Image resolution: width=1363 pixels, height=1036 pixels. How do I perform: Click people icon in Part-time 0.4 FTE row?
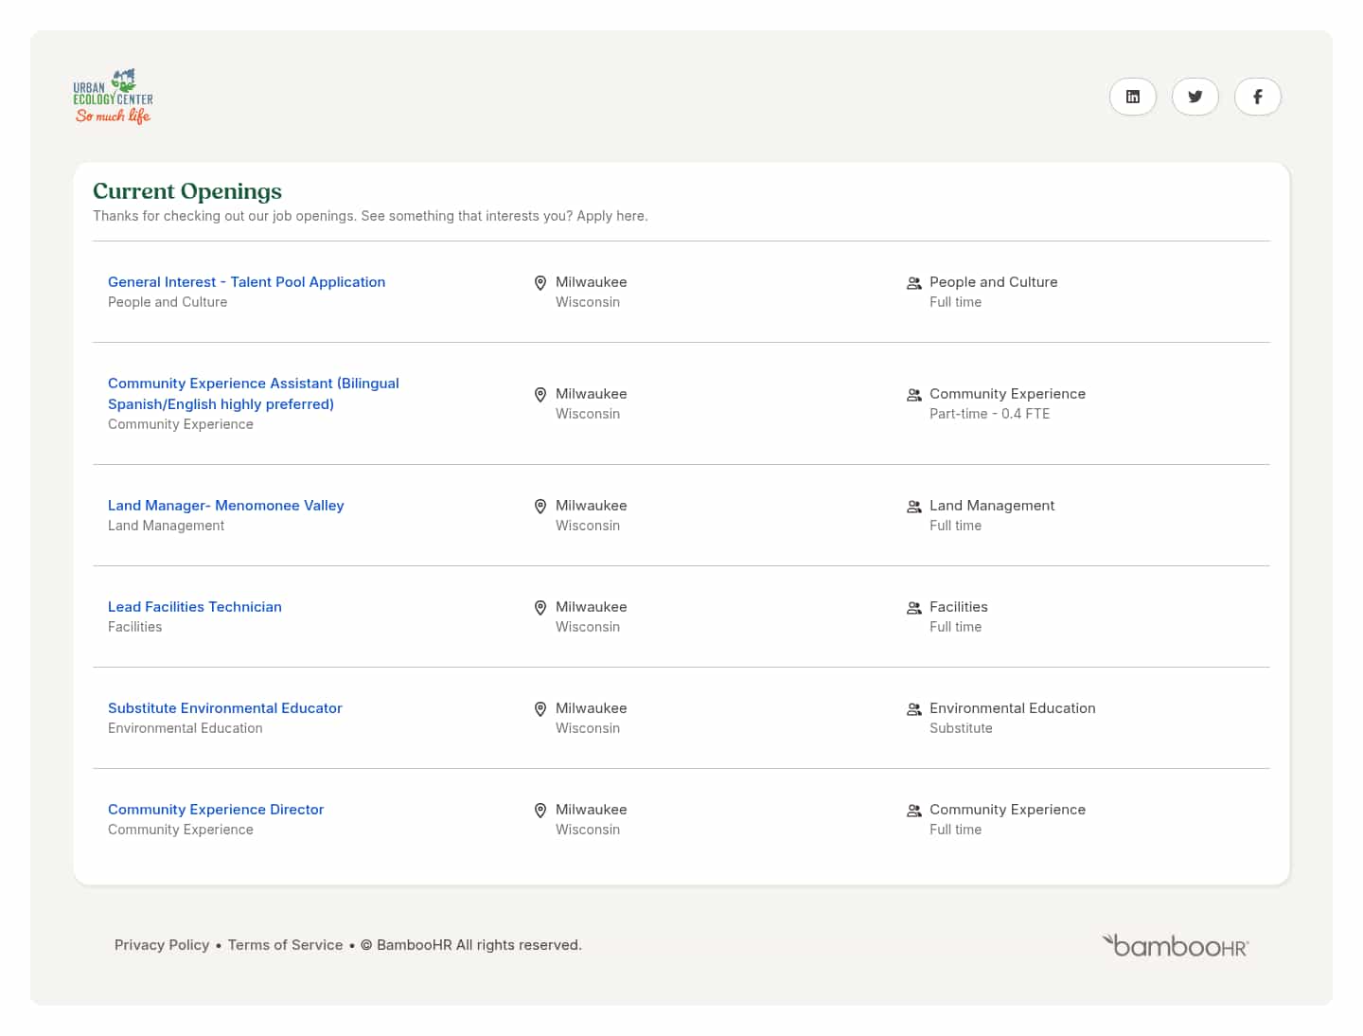(x=914, y=395)
